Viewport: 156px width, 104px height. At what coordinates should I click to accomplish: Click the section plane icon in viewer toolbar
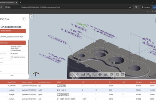coord(111,75)
